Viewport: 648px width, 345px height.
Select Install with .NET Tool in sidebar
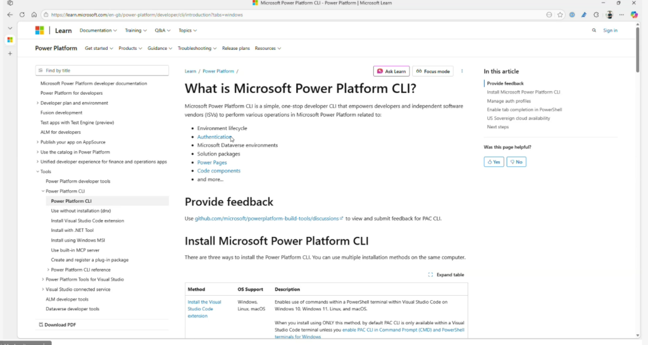pos(72,231)
